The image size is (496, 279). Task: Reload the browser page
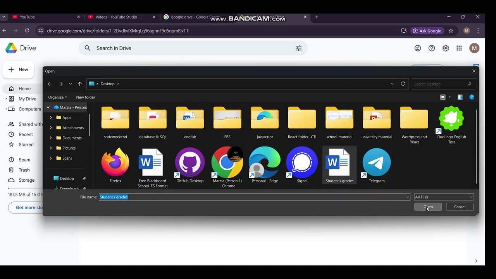point(27,31)
